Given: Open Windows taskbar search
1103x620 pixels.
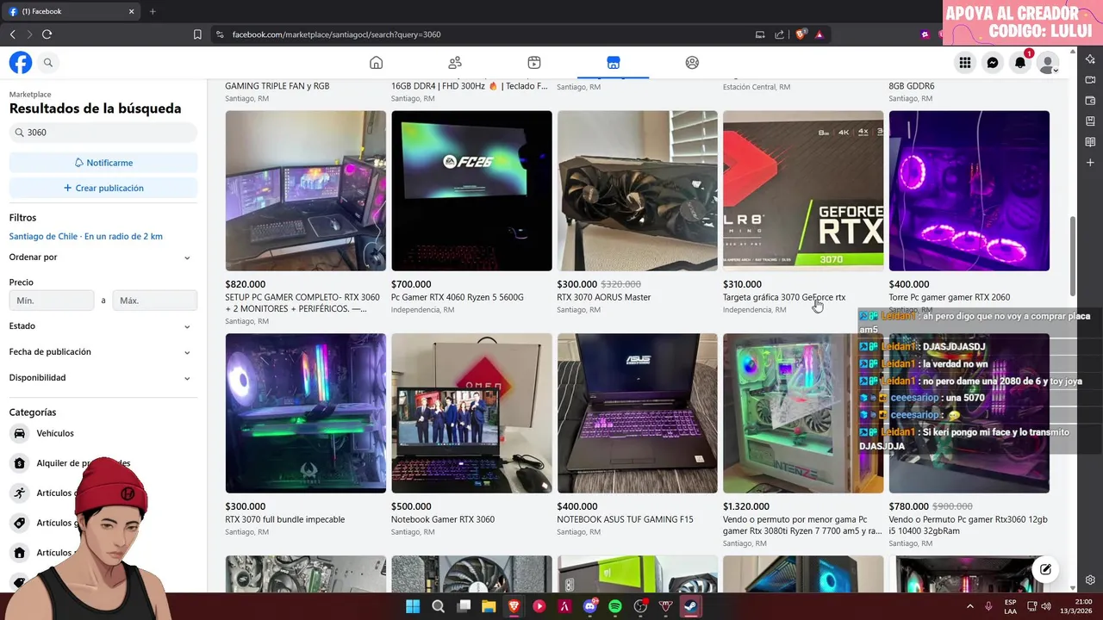Looking at the screenshot, I should 438,606.
